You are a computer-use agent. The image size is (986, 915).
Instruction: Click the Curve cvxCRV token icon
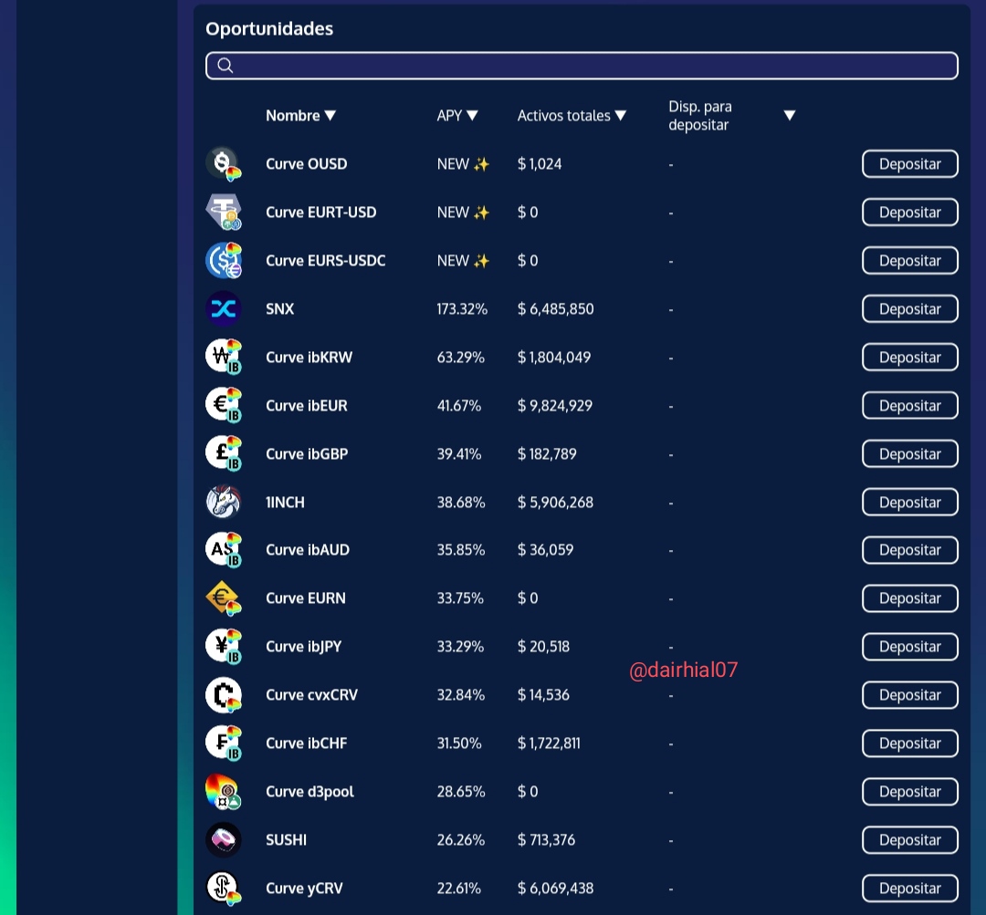point(224,695)
